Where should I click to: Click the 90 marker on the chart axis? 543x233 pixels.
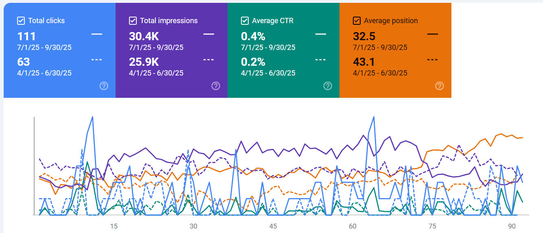512,226
